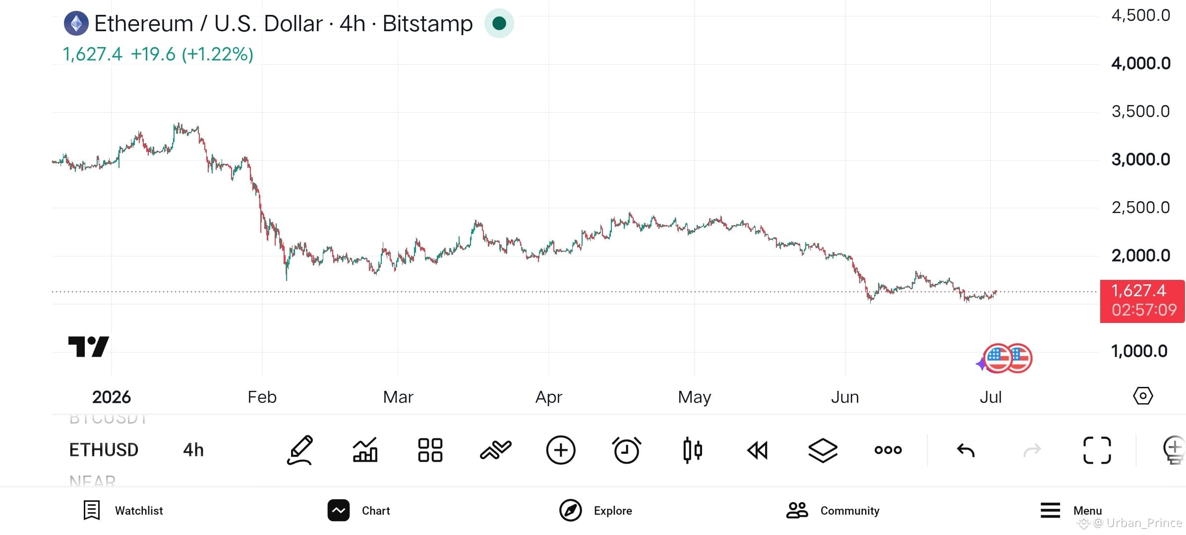This screenshot has width=1186, height=535.
Task: Open the hamburger Menu
Action: 1071,510
